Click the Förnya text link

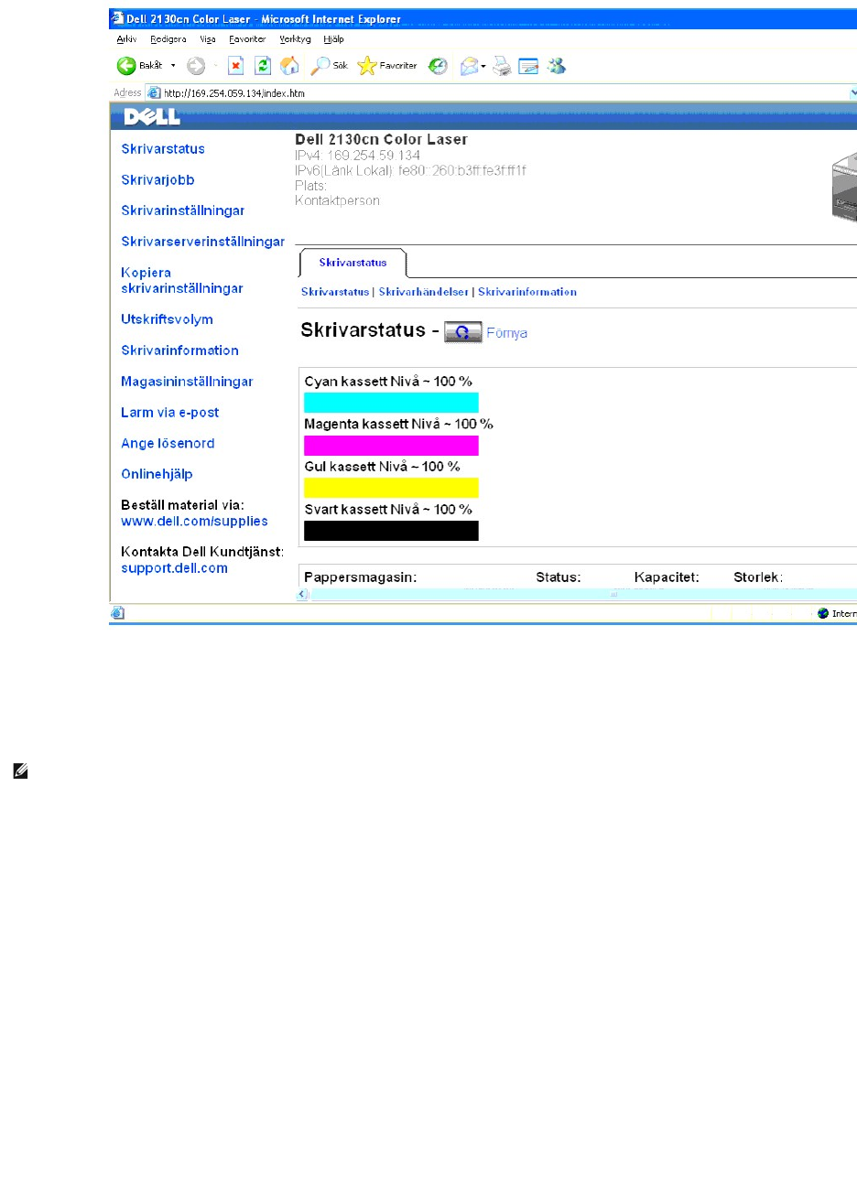click(x=506, y=333)
